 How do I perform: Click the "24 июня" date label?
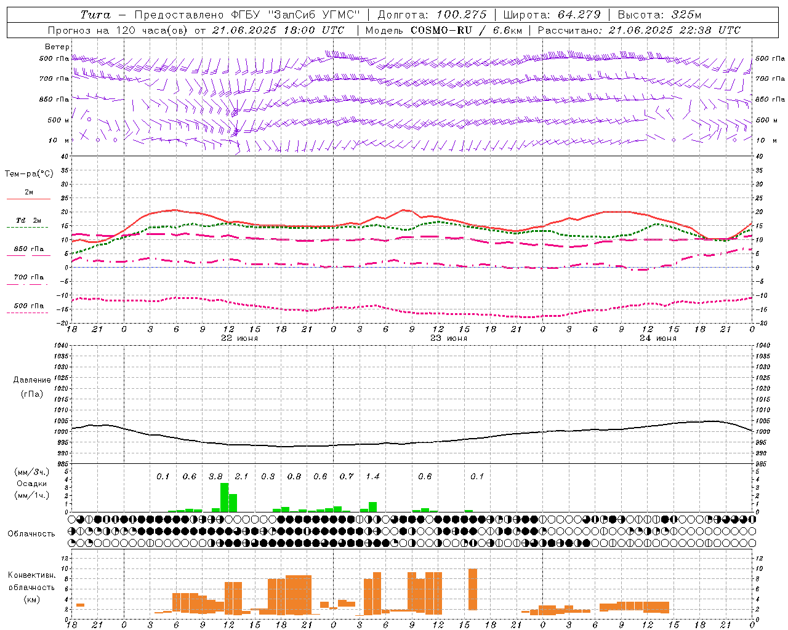658,338
